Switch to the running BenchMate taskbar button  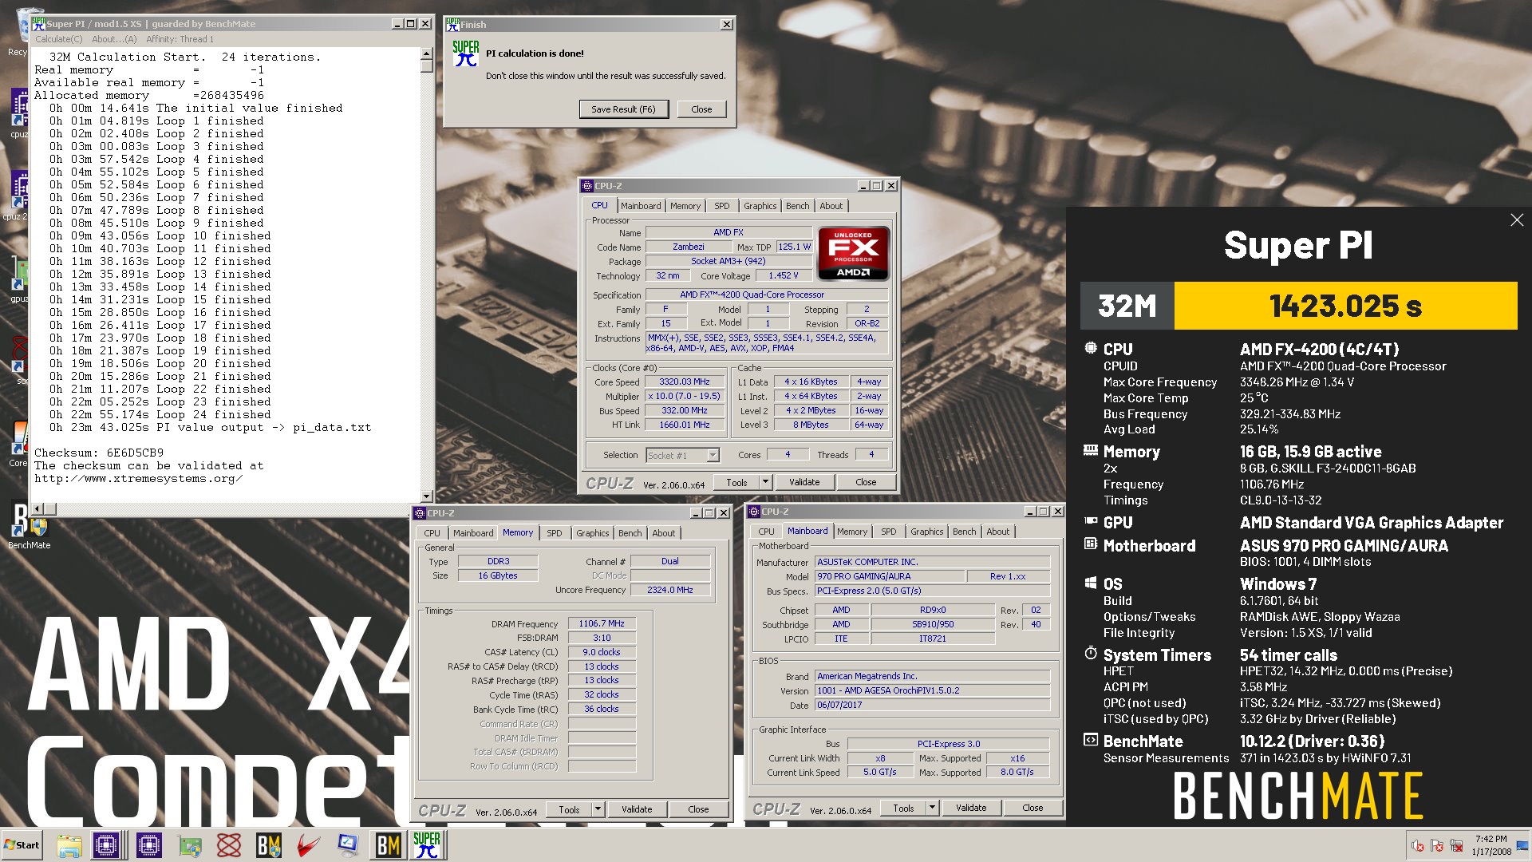click(x=388, y=845)
